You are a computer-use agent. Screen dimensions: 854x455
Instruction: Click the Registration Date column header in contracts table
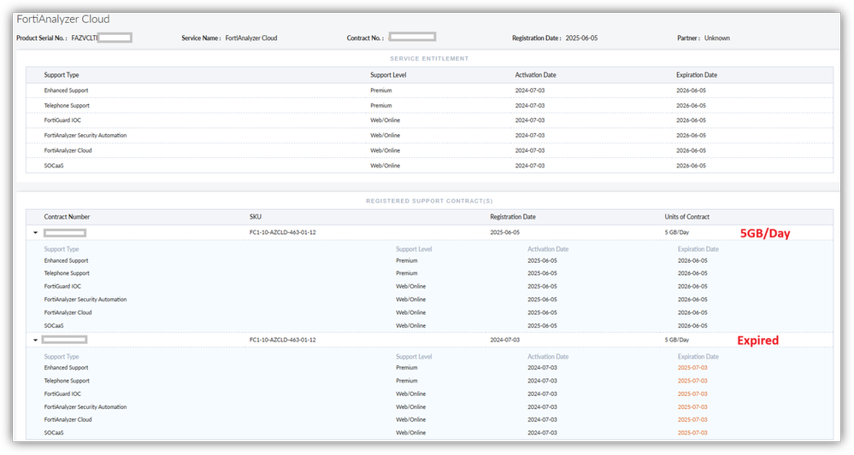pyautogui.click(x=513, y=217)
